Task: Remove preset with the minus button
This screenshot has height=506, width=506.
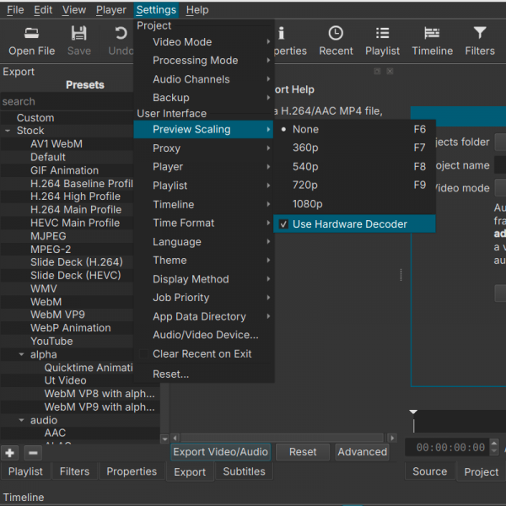Action: 32,453
